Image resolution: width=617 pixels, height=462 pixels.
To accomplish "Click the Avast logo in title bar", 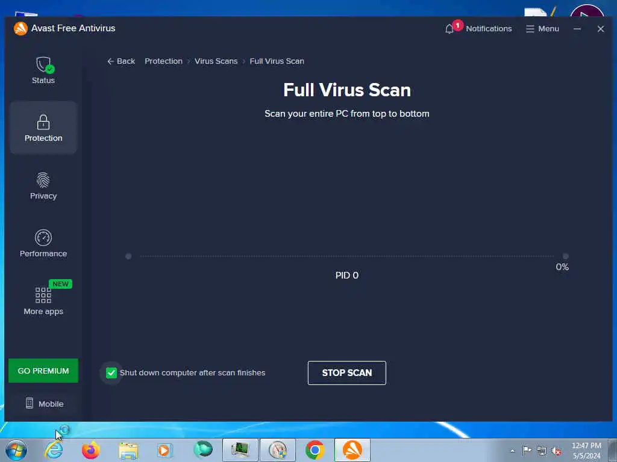I will pos(20,28).
